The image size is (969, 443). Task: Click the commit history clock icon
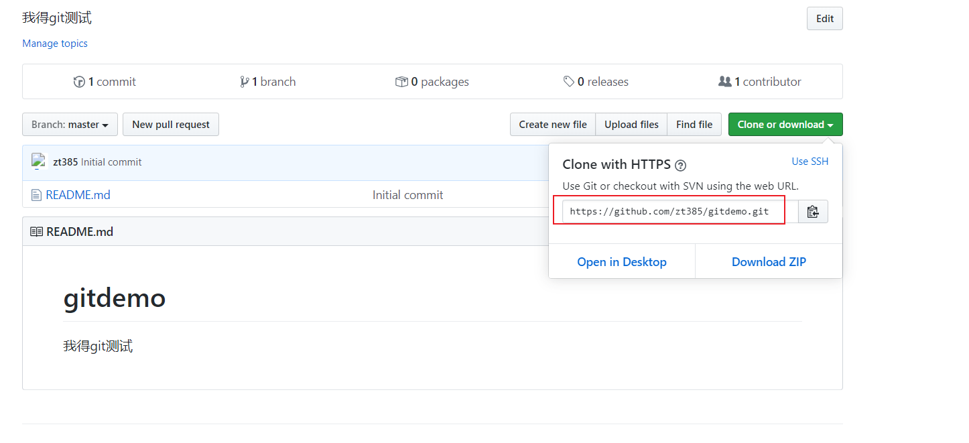(x=79, y=82)
